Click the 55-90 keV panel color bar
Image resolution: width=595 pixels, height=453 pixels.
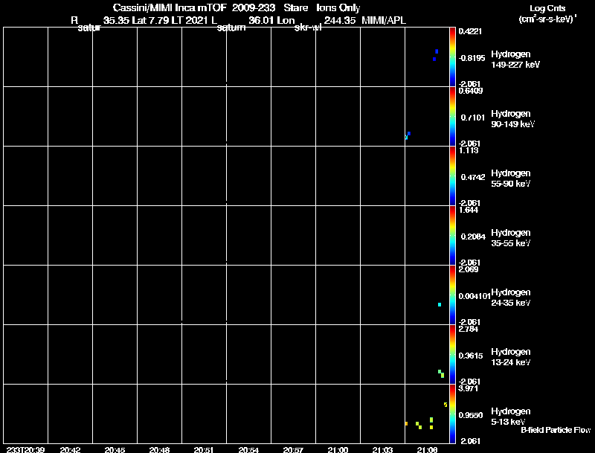[x=452, y=176]
